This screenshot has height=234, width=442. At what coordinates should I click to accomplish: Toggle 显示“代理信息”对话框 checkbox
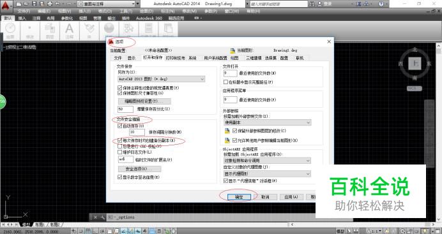point(225,181)
